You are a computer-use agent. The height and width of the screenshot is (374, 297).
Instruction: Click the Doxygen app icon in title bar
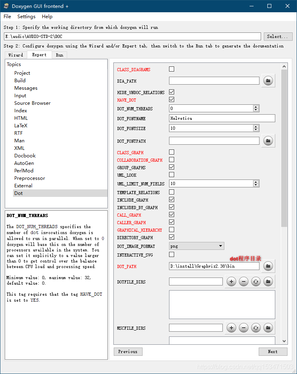[x=6, y=6]
